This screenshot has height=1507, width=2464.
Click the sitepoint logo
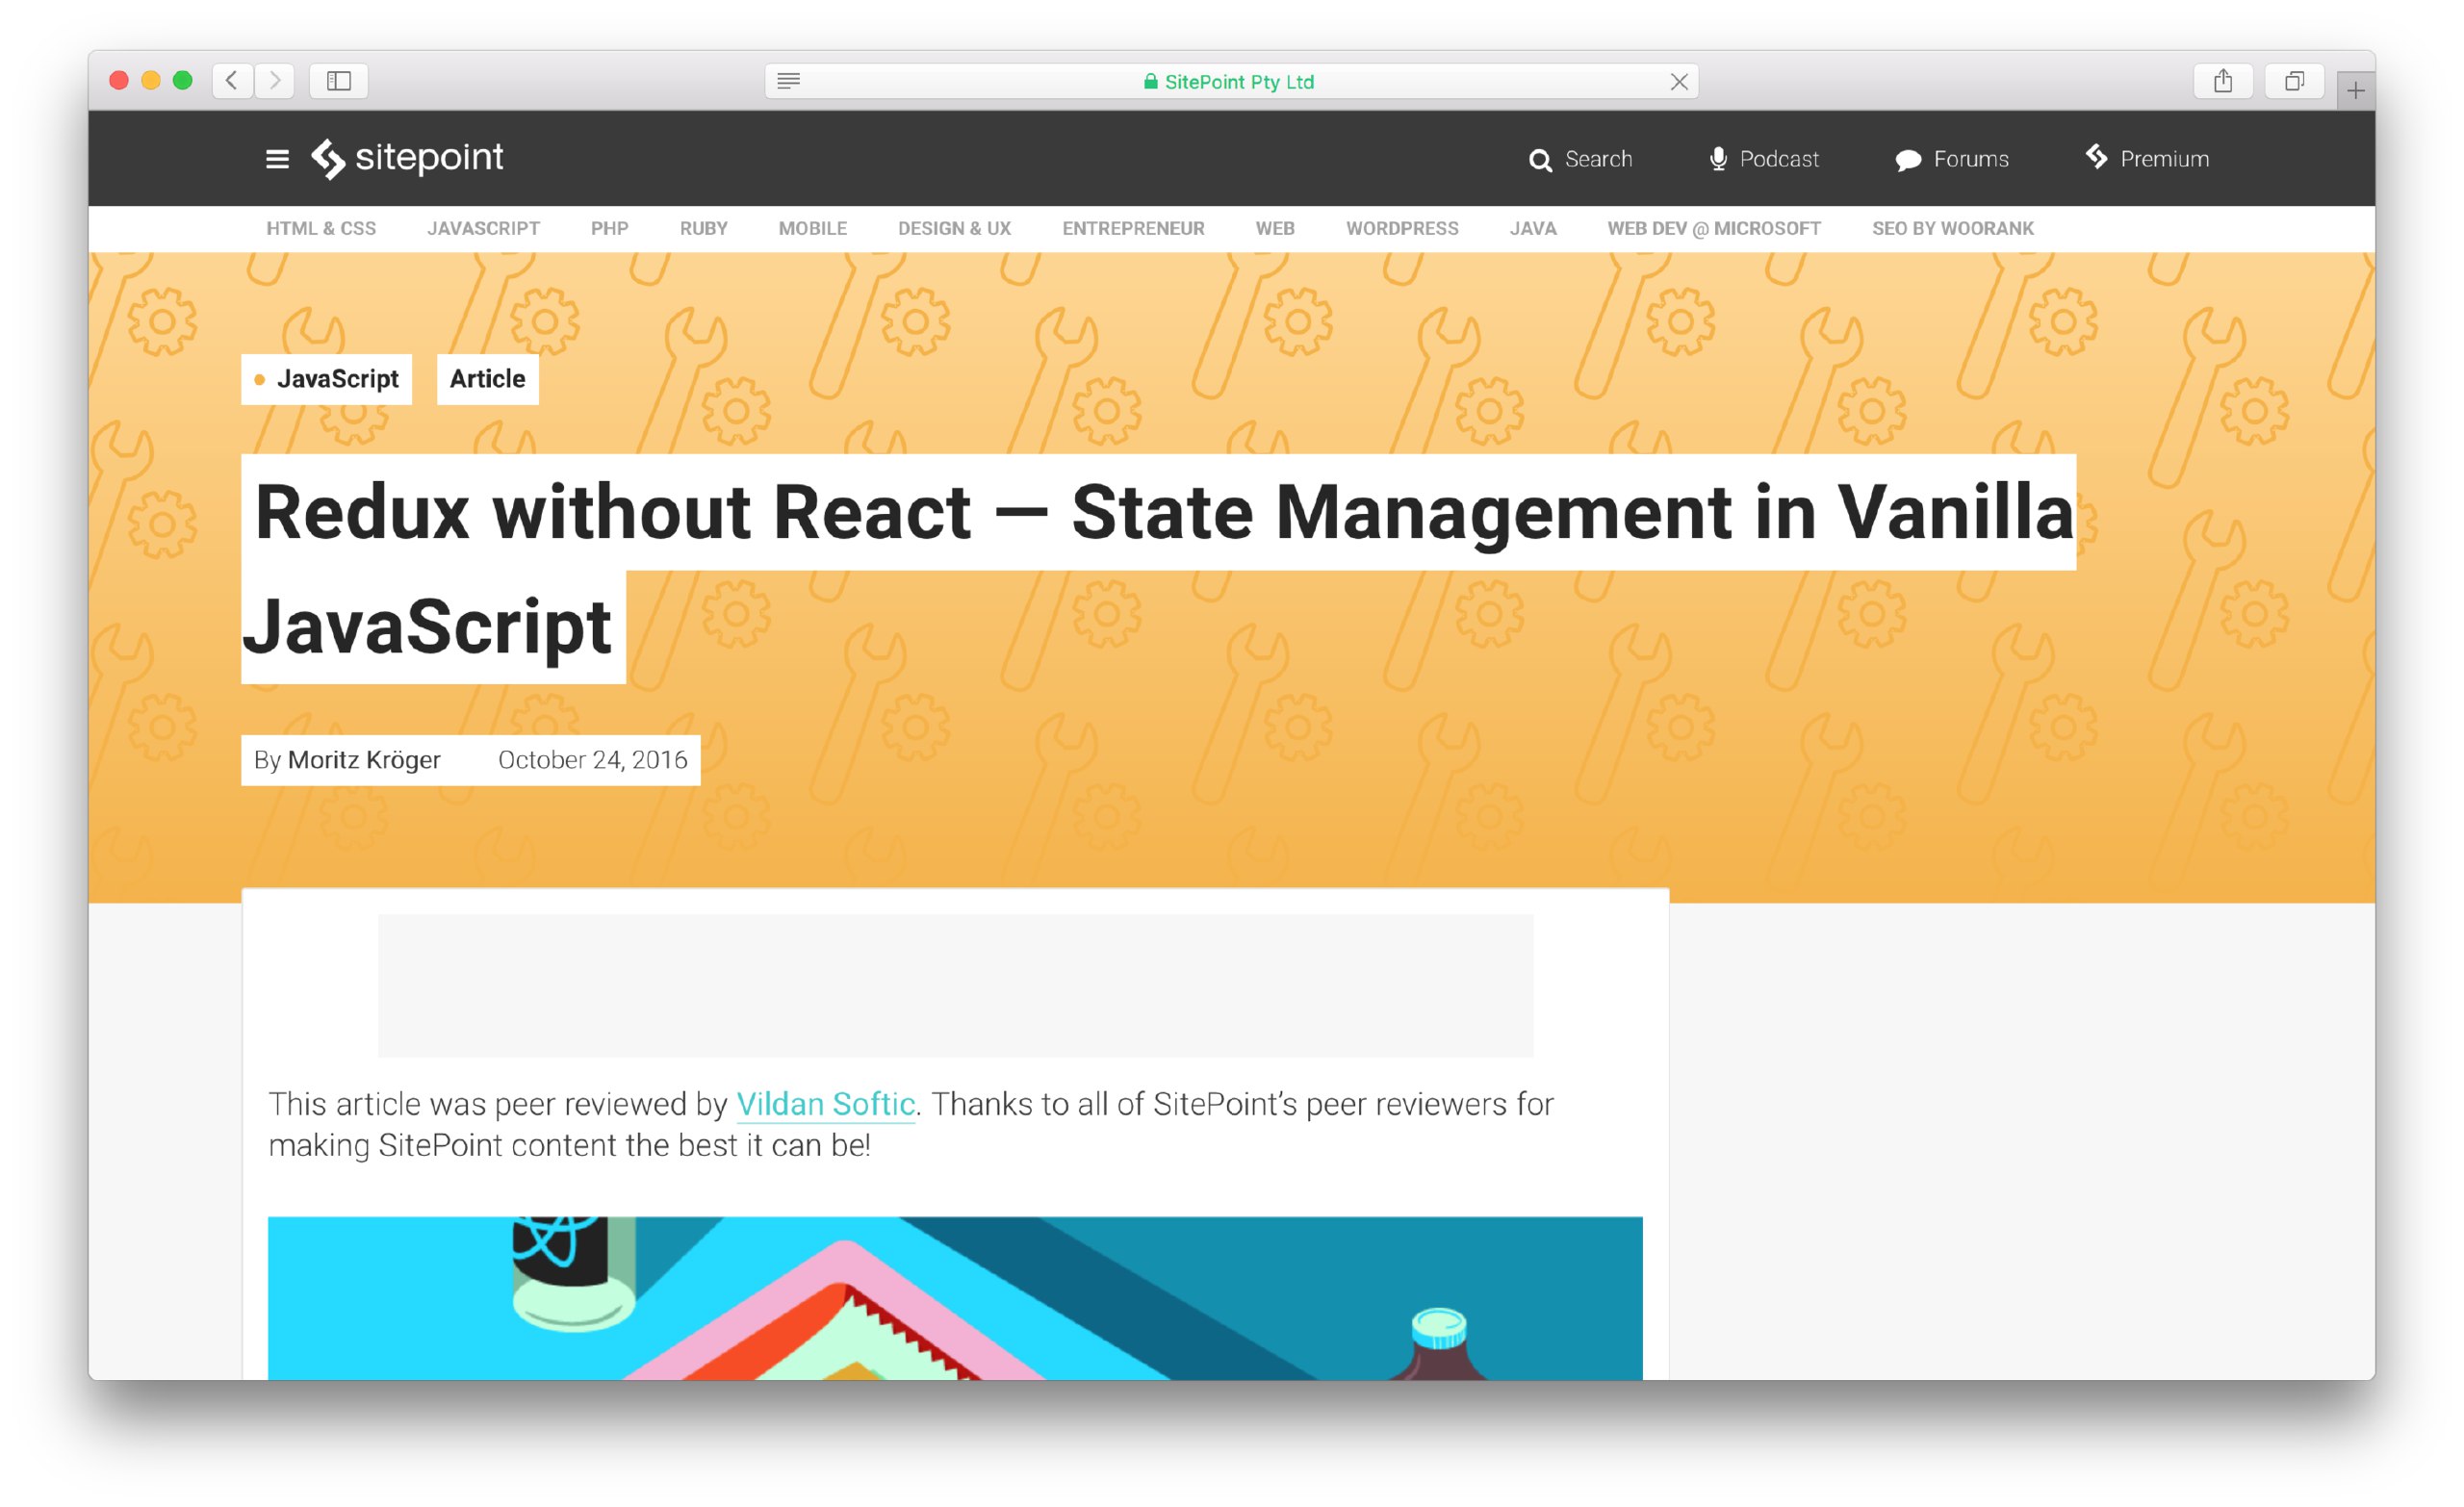pyautogui.click(x=407, y=158)
